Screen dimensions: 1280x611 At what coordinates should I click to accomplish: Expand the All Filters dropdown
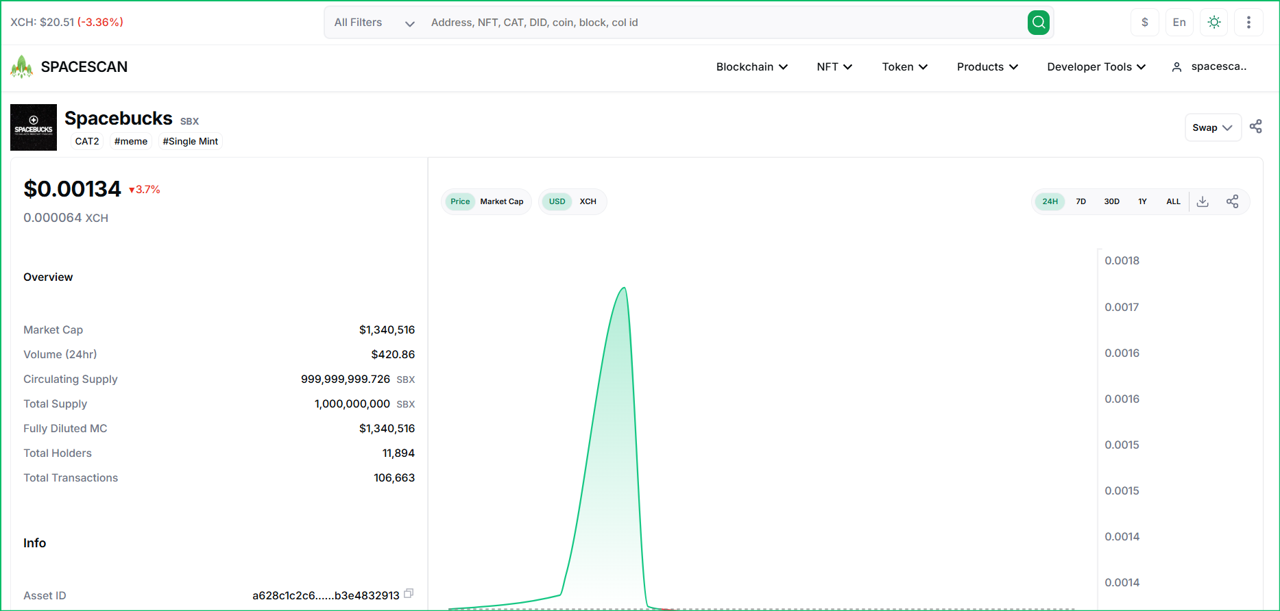[x=374, y=23]
